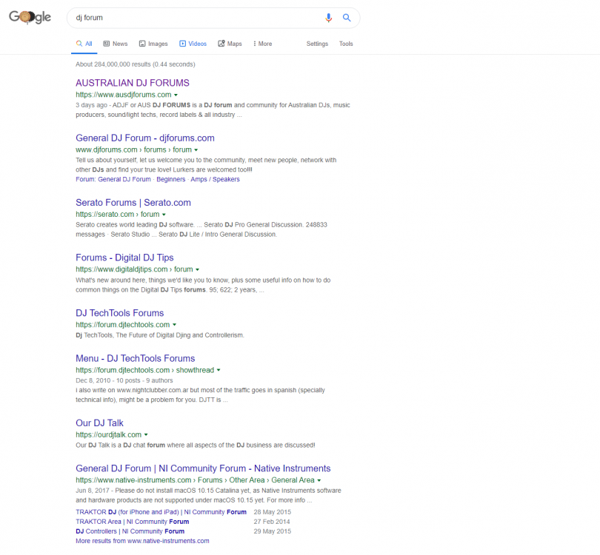Open the Settings menu

point(317,44)
